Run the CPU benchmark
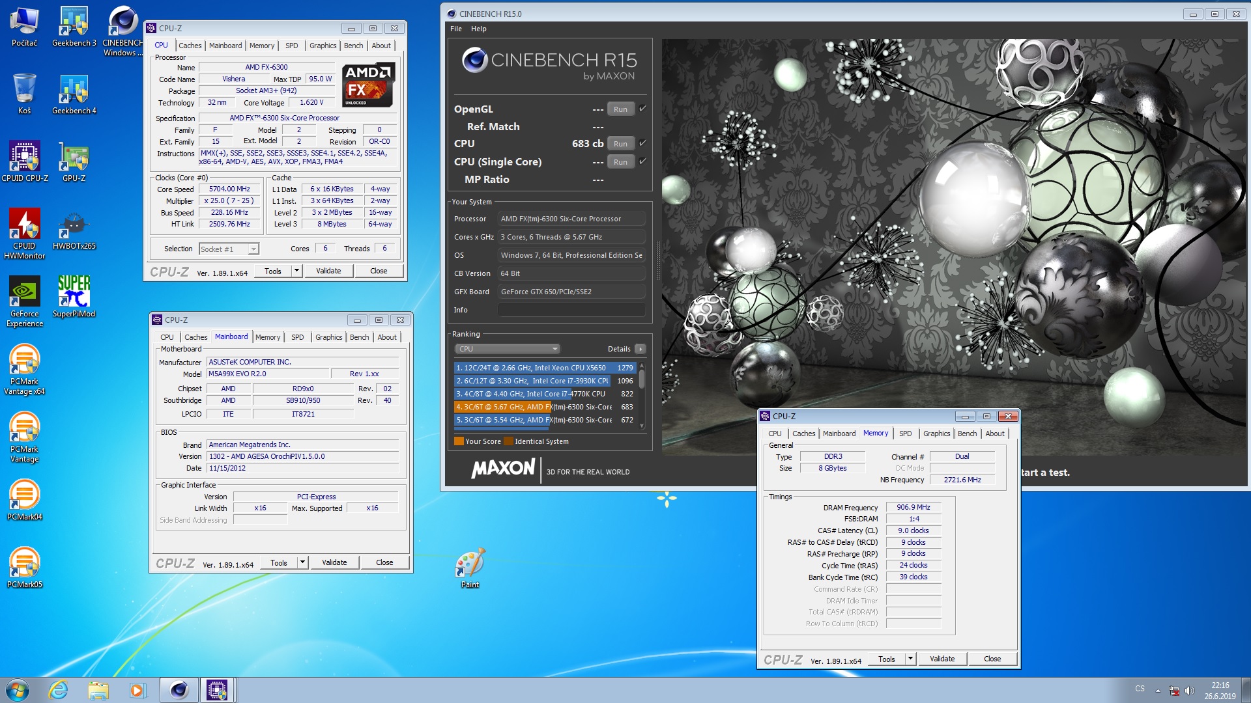This screenshot has width=1251, height=703. coord(620,143)
